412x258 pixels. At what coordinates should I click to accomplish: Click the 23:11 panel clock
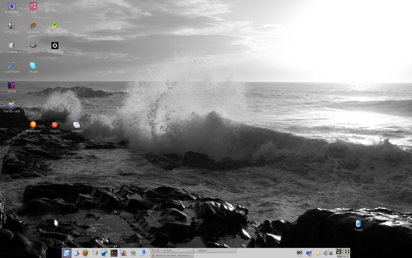pos(343,252)
